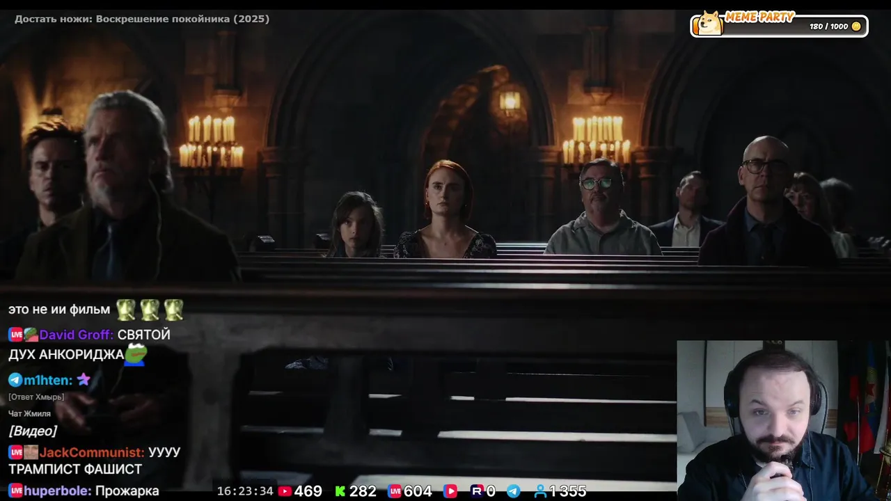Click the '[Ответ Хмырь]' reply label
Viewport: 891px width, 501px height.
(36, 397)
